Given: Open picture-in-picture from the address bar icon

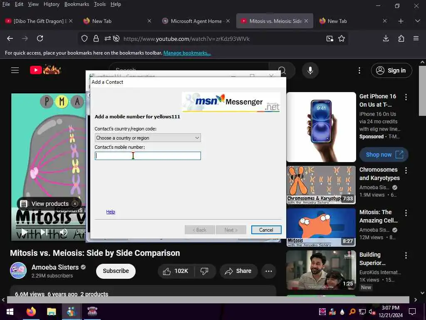Looking at the screenshot, I should (330, 39).
